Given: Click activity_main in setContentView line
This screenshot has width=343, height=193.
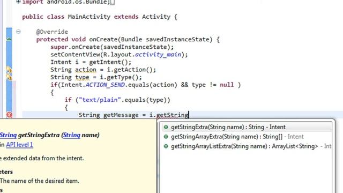Looking at the screenshot, I should (x=158, y=55).
